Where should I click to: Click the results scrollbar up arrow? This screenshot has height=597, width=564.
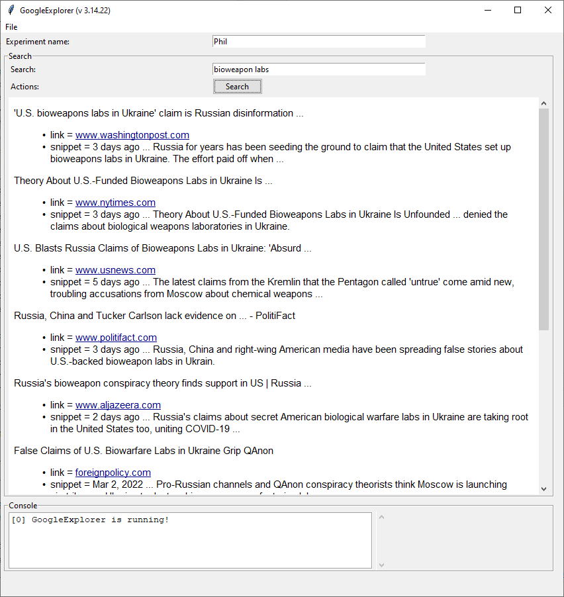[543, 103]
